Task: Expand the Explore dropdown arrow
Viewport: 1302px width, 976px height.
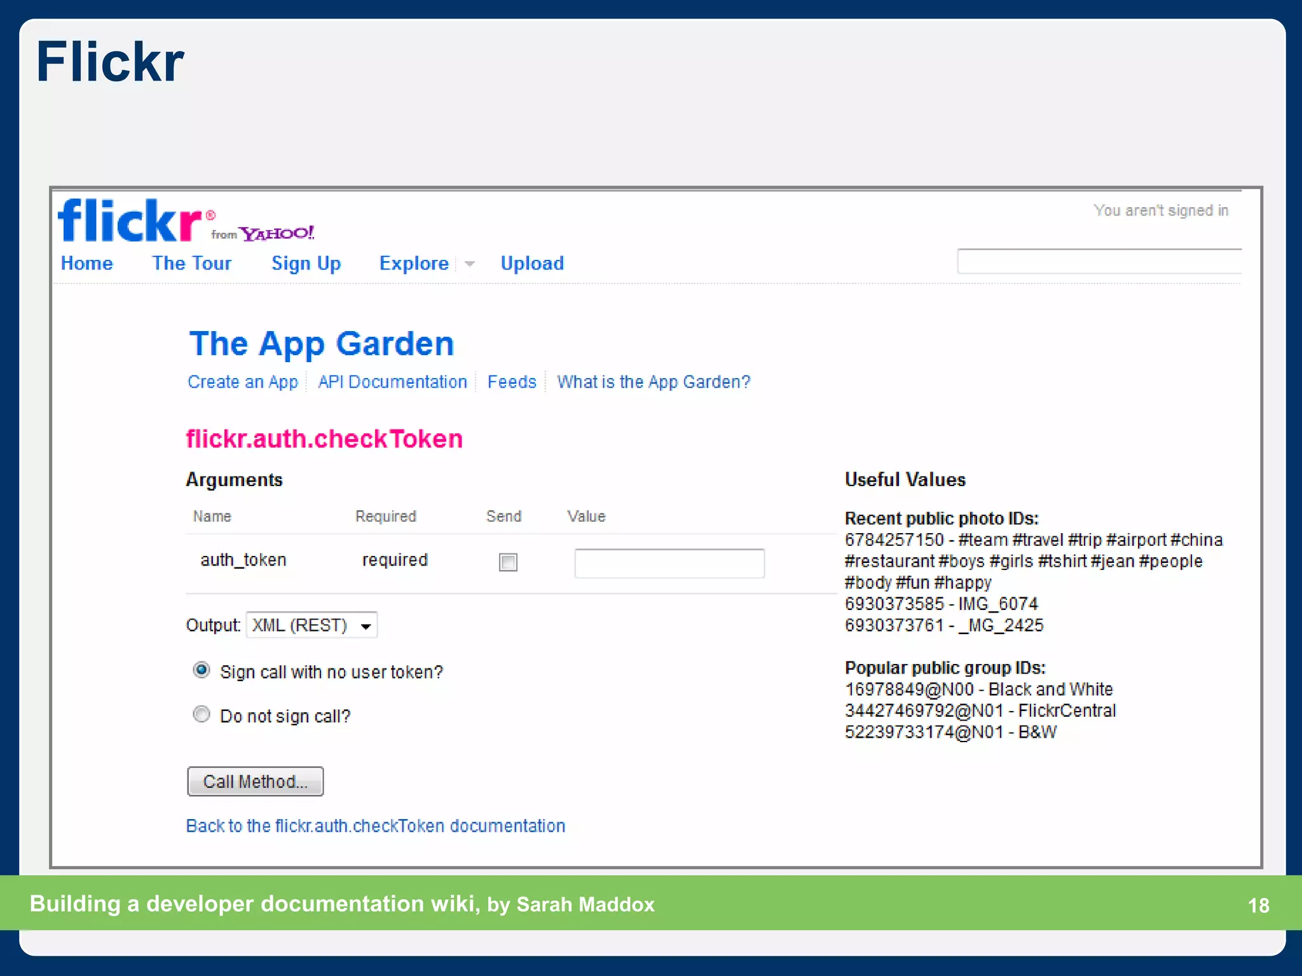Action: point(470,264)
